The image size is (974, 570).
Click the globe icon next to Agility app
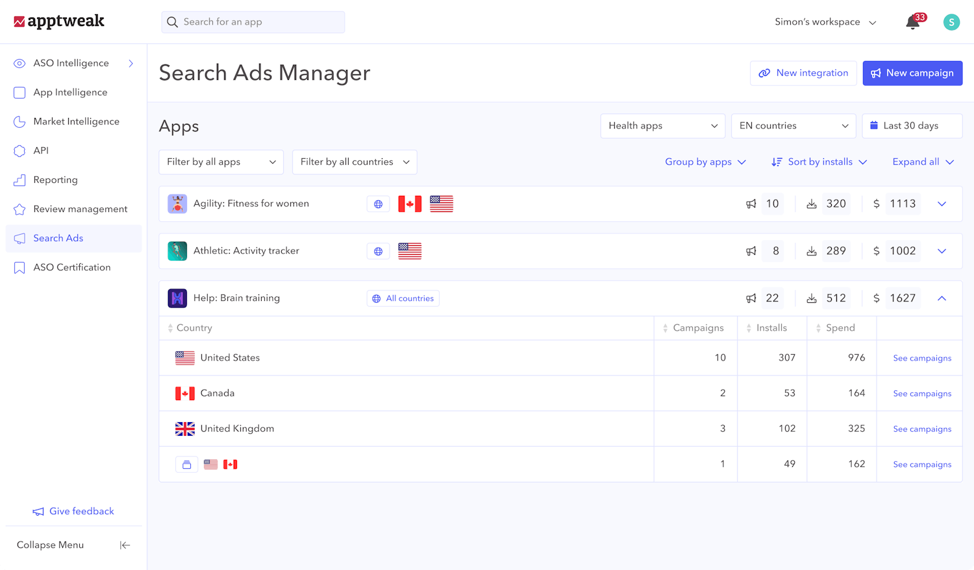pyautogui.click(x=378, y=204)
